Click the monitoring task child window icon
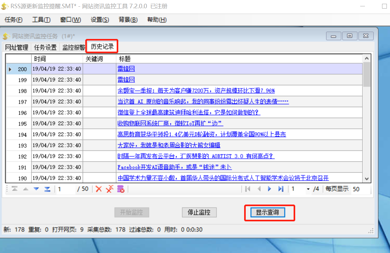The width and height of the screenshot is (390, 253). [6, 36]
